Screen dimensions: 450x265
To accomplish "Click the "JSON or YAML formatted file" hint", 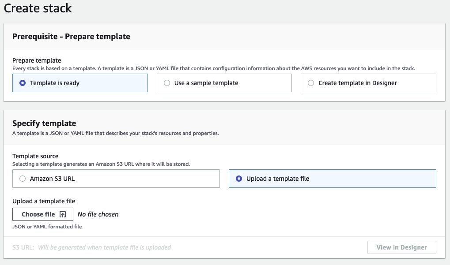I will click(47, 227).
